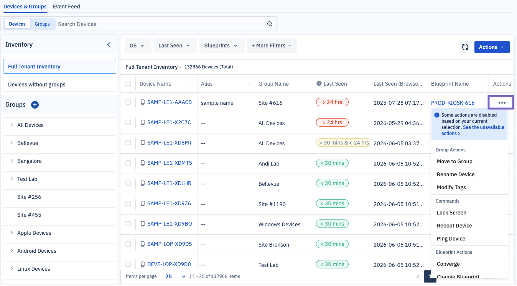Choose Reboot Device from the menu
517x286 pixels.
click(x=454, y=226)
